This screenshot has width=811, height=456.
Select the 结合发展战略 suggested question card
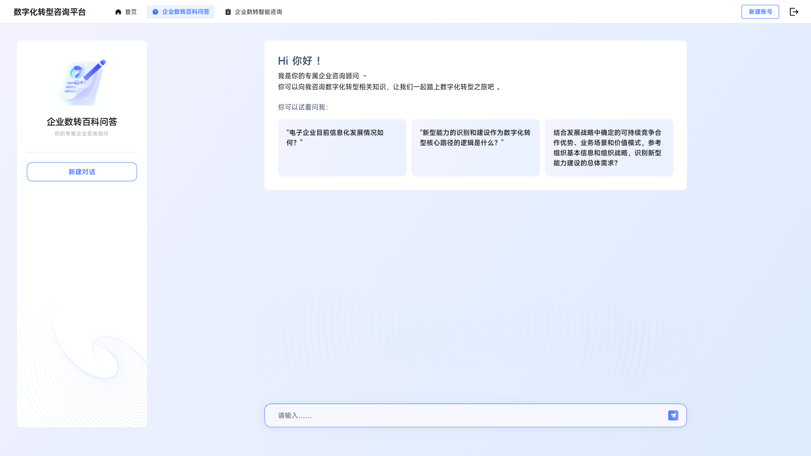click(x=609, y=147)
